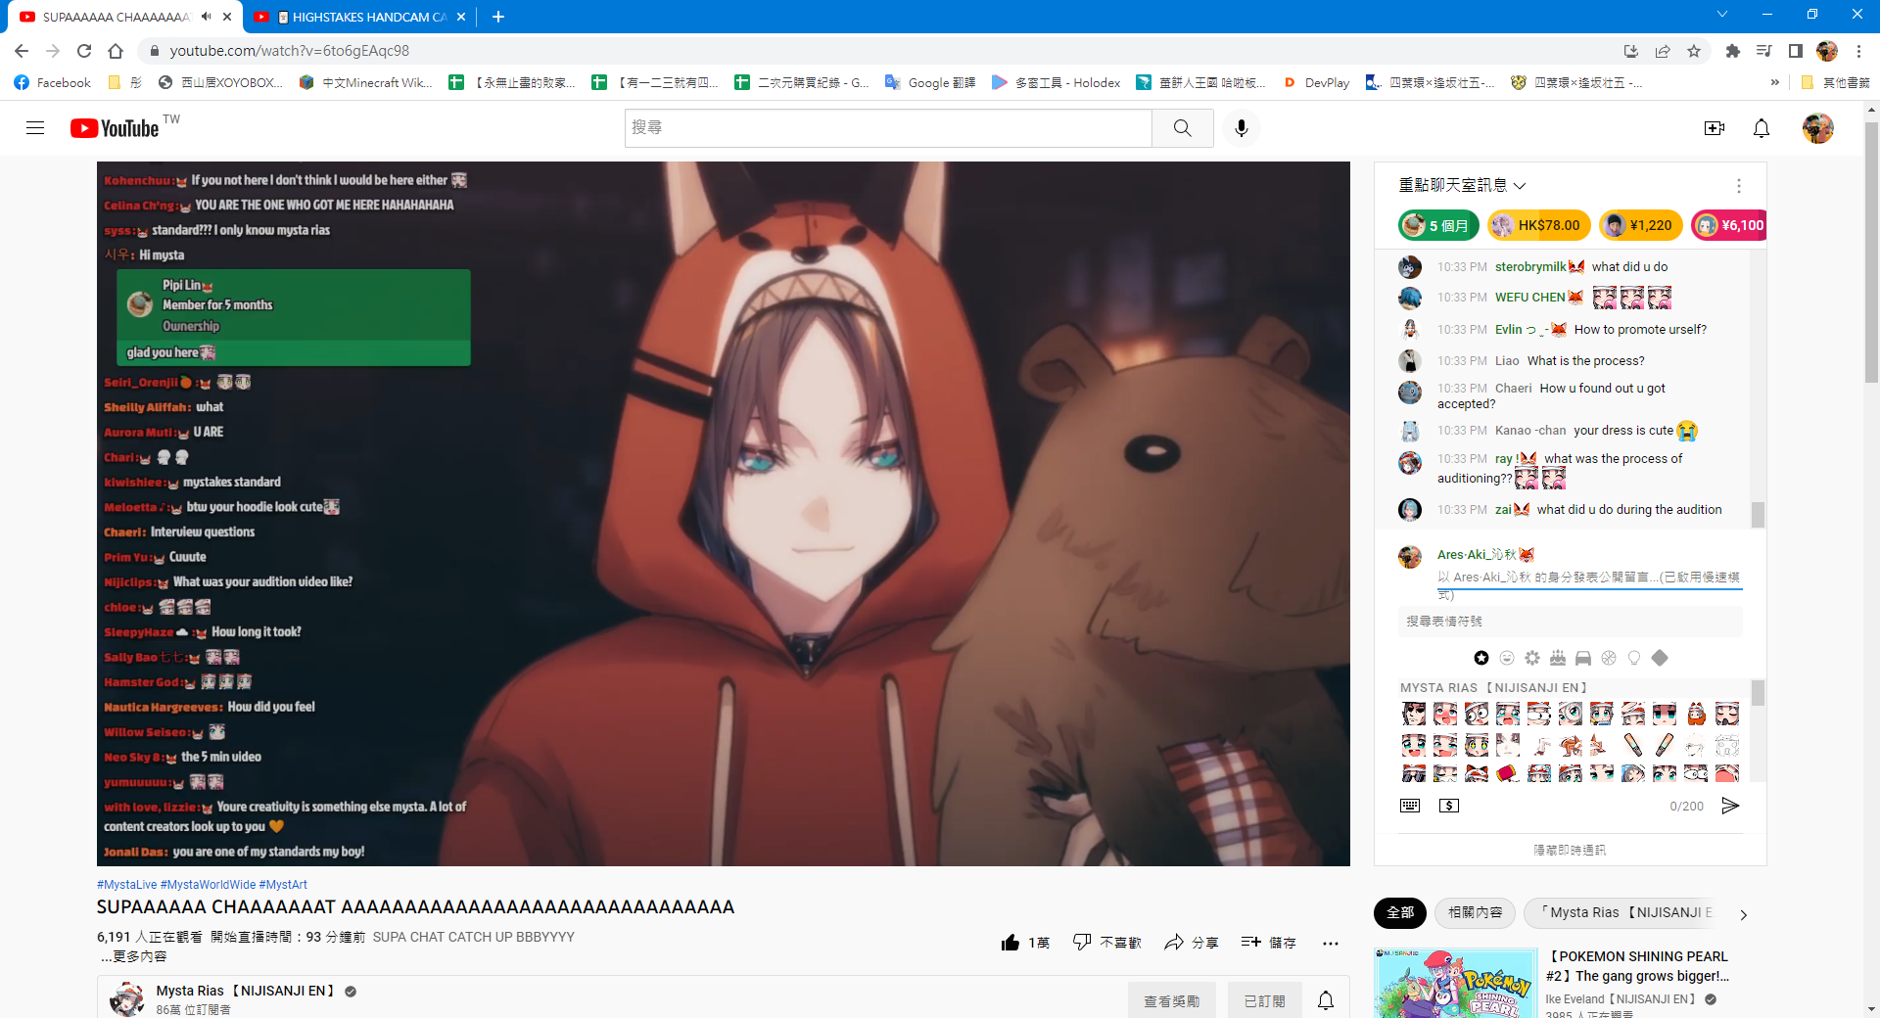Open more actions ellipsis below video
1880x1018 pixels.
coord(1330,944)
